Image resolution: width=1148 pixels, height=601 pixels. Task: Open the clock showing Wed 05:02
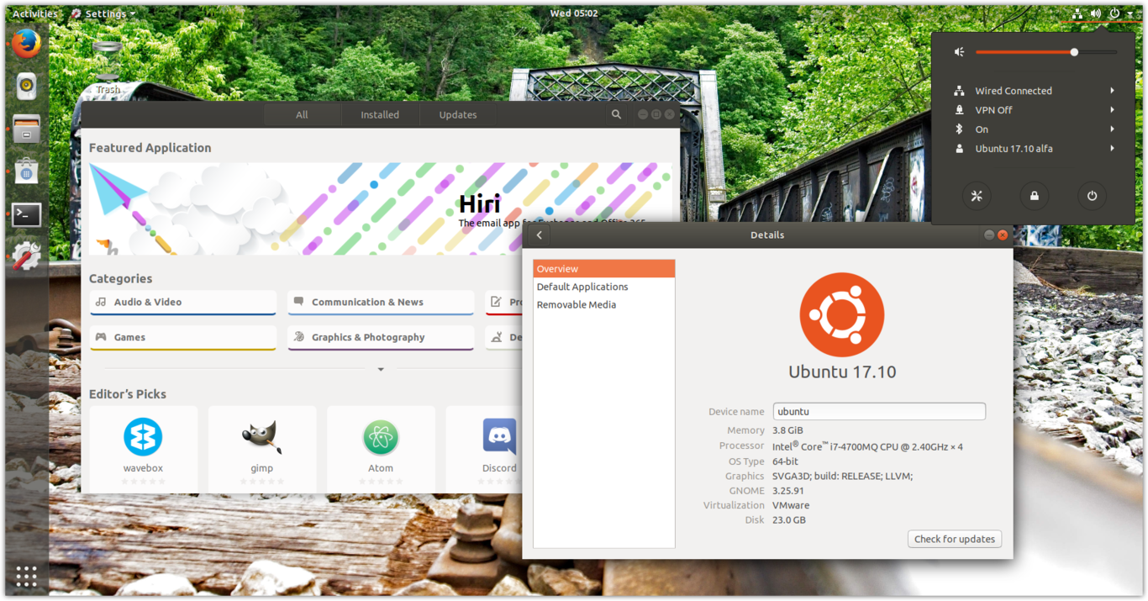(574, 13)
